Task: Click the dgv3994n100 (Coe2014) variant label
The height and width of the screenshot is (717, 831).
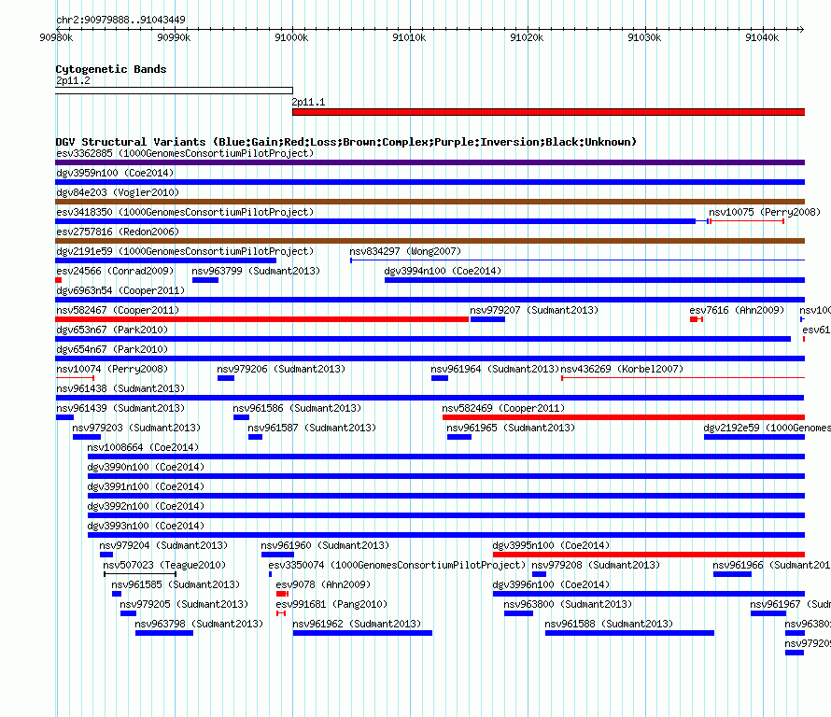Action: 444,272
